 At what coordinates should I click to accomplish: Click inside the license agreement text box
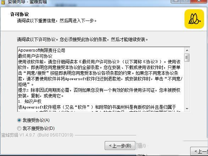(x=101, y=79)
